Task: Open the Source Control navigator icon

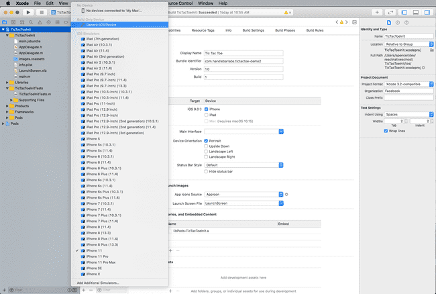Action: [13, 22]
